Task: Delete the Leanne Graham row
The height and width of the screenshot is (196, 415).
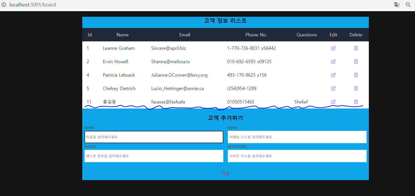Action: click(356, 48)
